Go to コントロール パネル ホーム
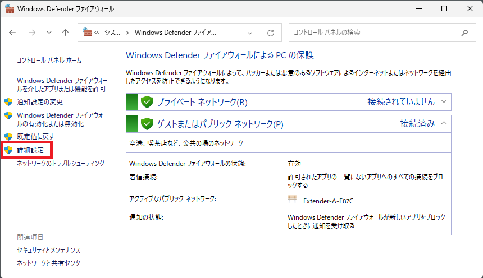The width and height of the screenshot is (483, 278). (49, 60)
